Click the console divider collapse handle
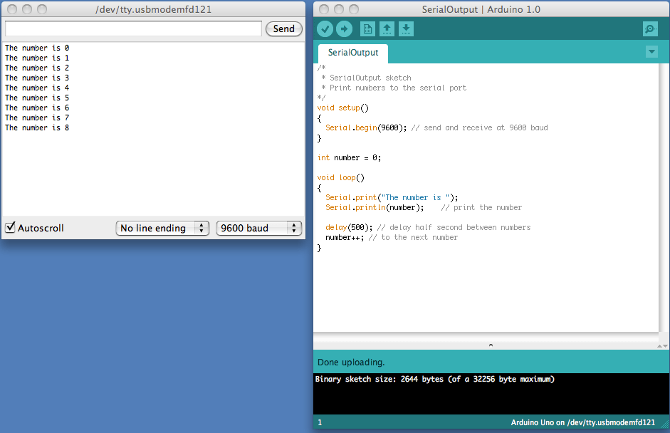The height and width of the screenshot is (433, 670). [x=491, y=345]
